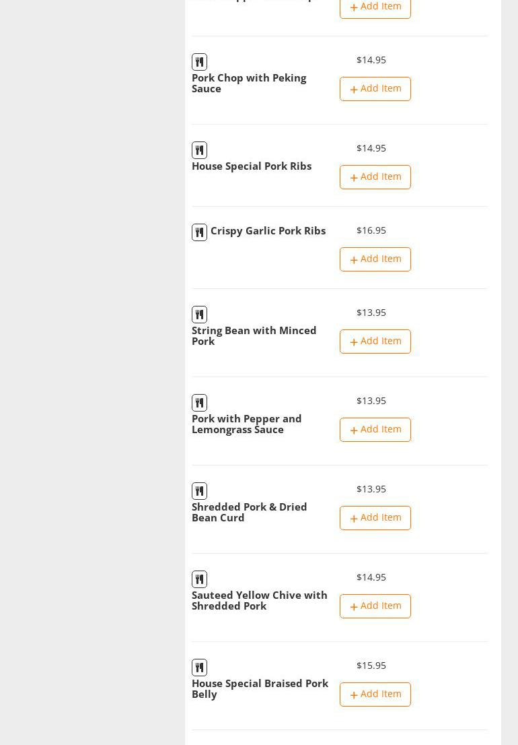
Task: Click utensils icon above Sauteed Yellow Chive dish
Action: tap(199, 579)
